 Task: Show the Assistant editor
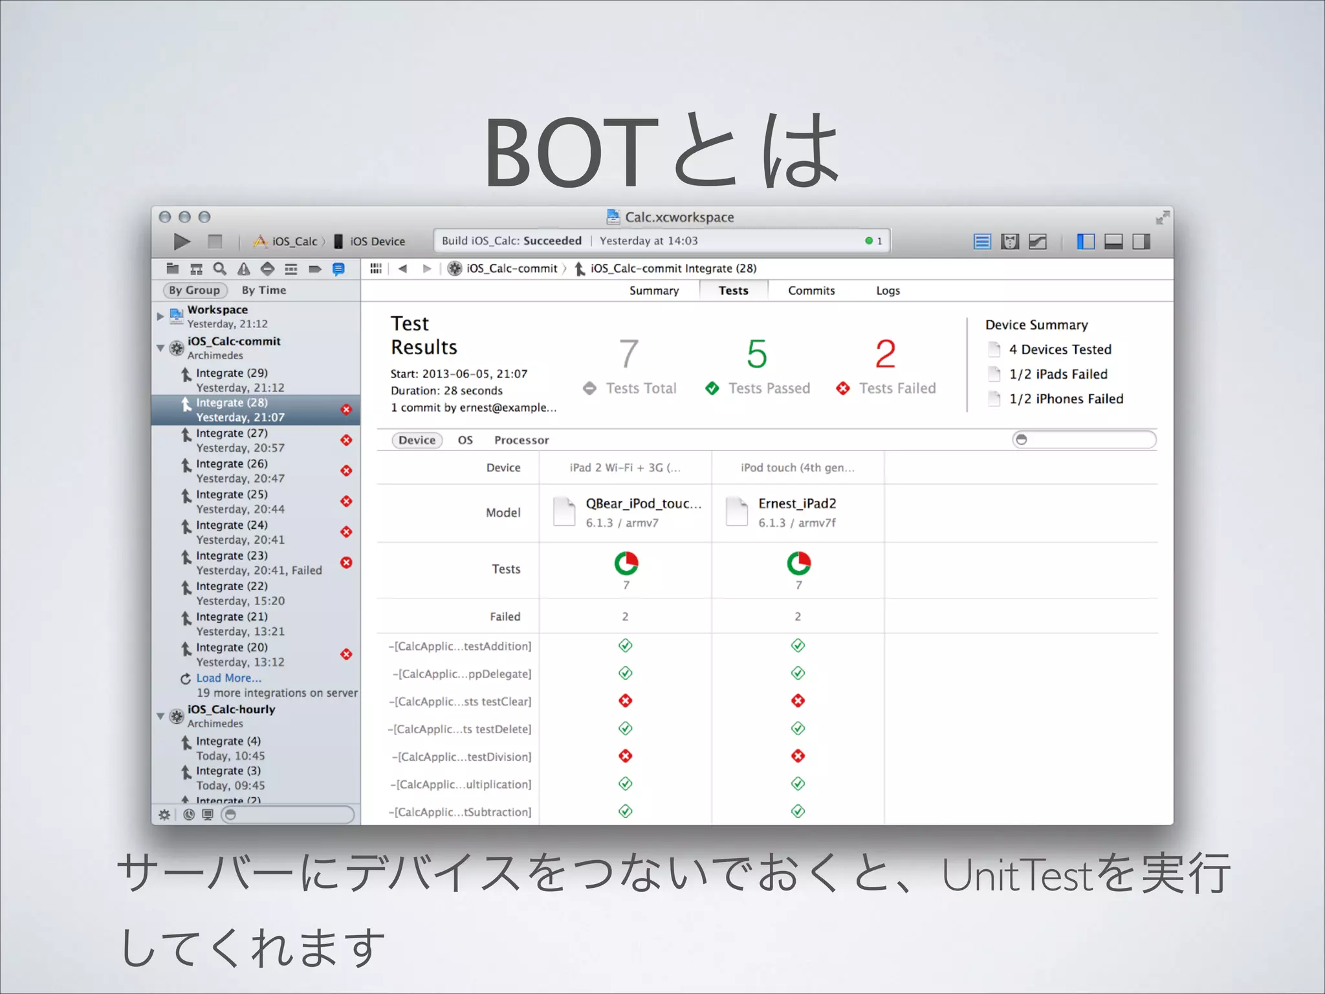[1010, 241]
